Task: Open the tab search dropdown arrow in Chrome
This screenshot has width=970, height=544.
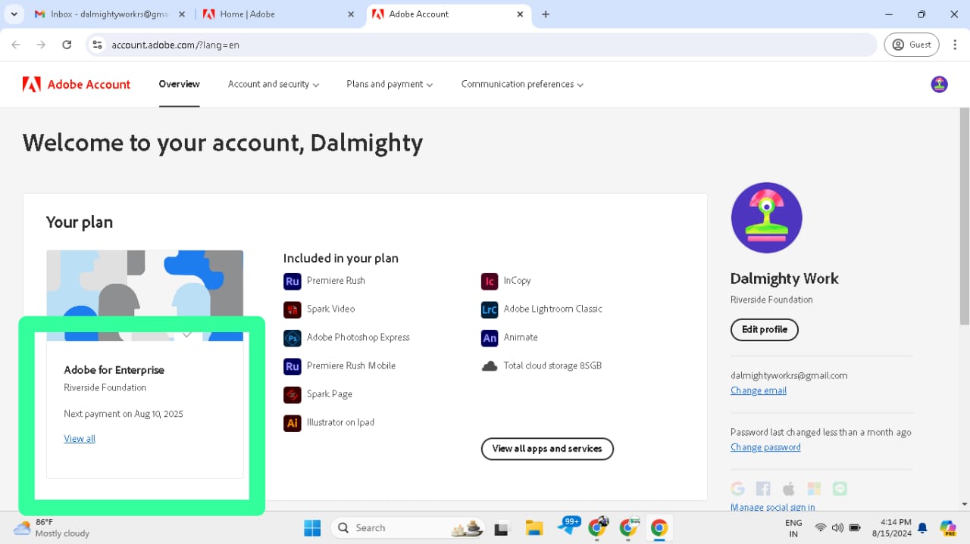Action: 14,14
